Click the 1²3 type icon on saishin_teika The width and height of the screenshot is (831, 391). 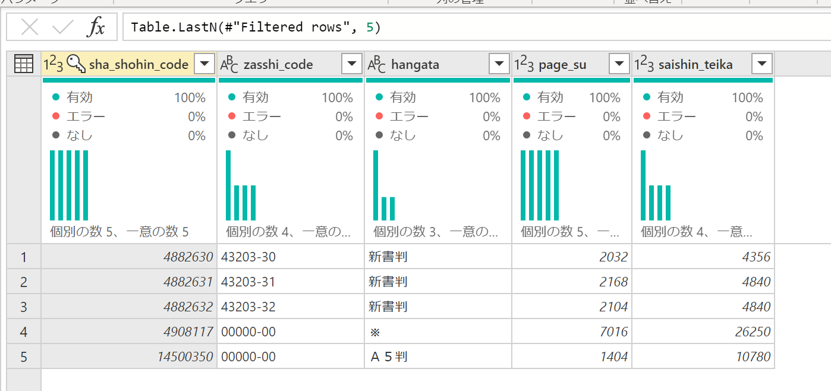click(644, 64)
